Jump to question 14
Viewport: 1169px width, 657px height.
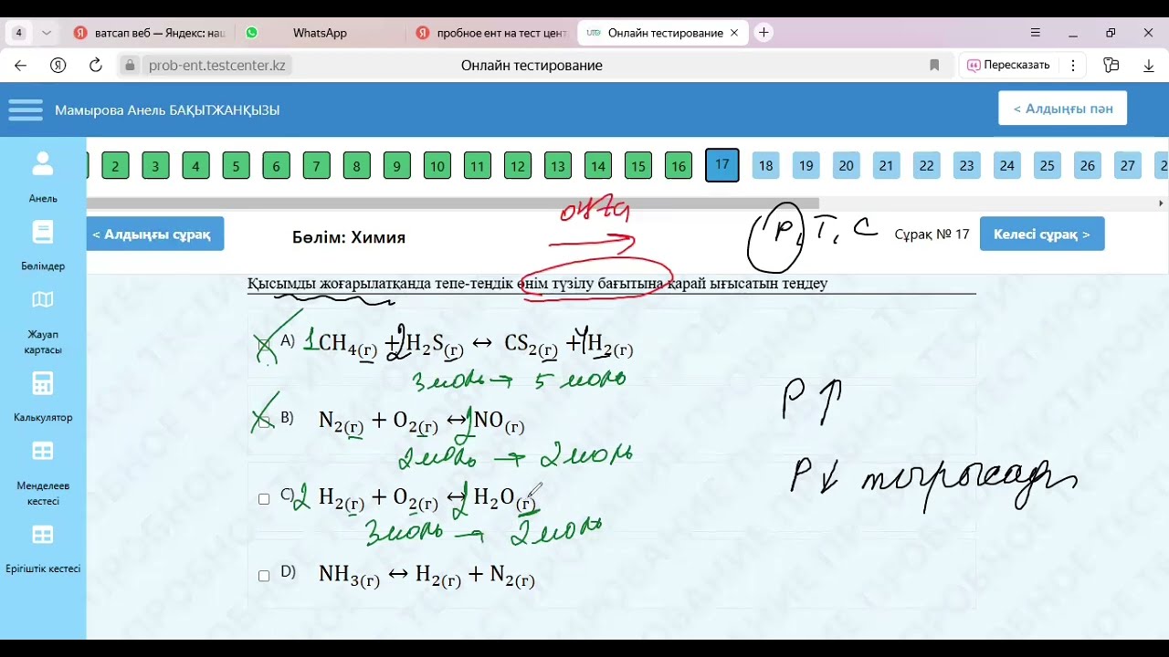597,165
